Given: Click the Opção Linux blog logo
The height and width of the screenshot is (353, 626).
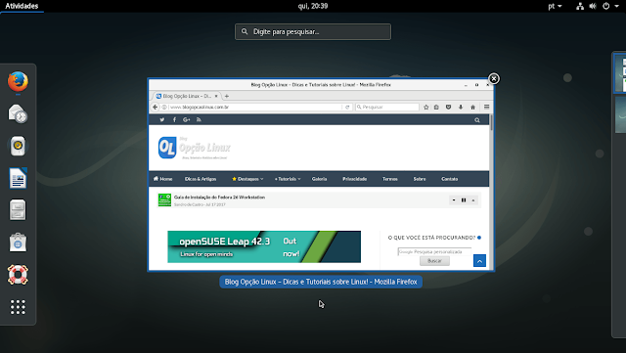Looking at the screenshot, I should [x=195, y=149].
